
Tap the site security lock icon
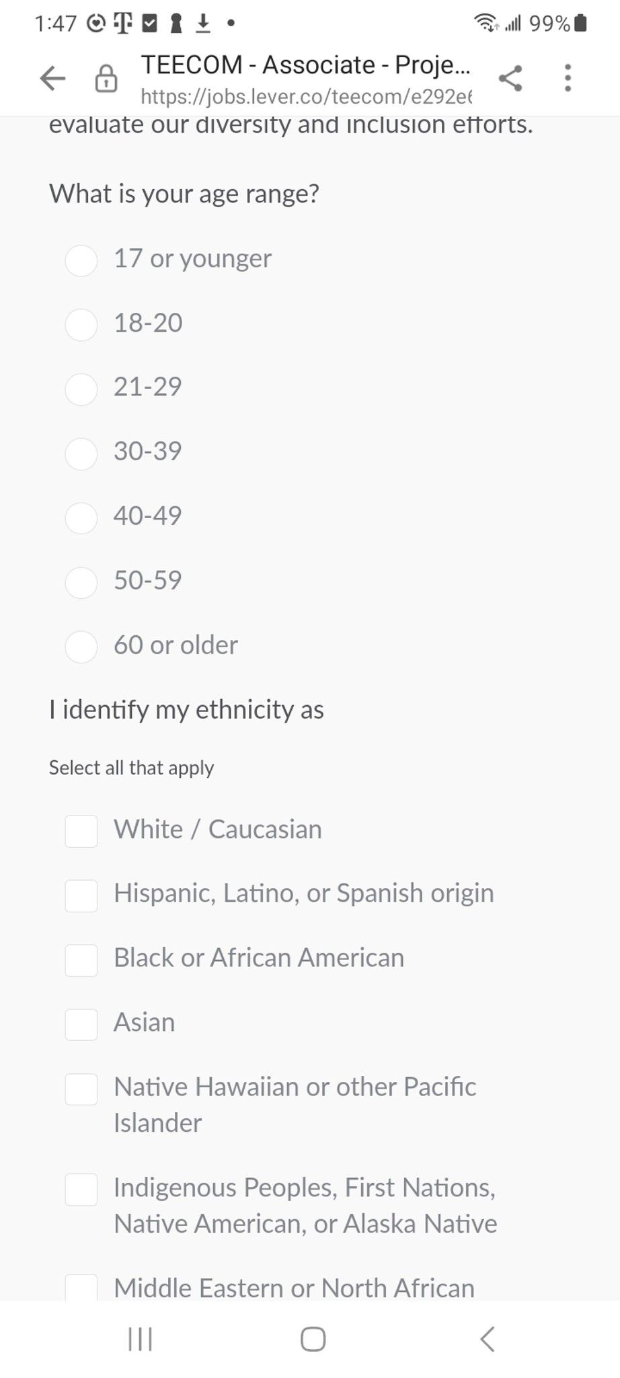(106, 79)
